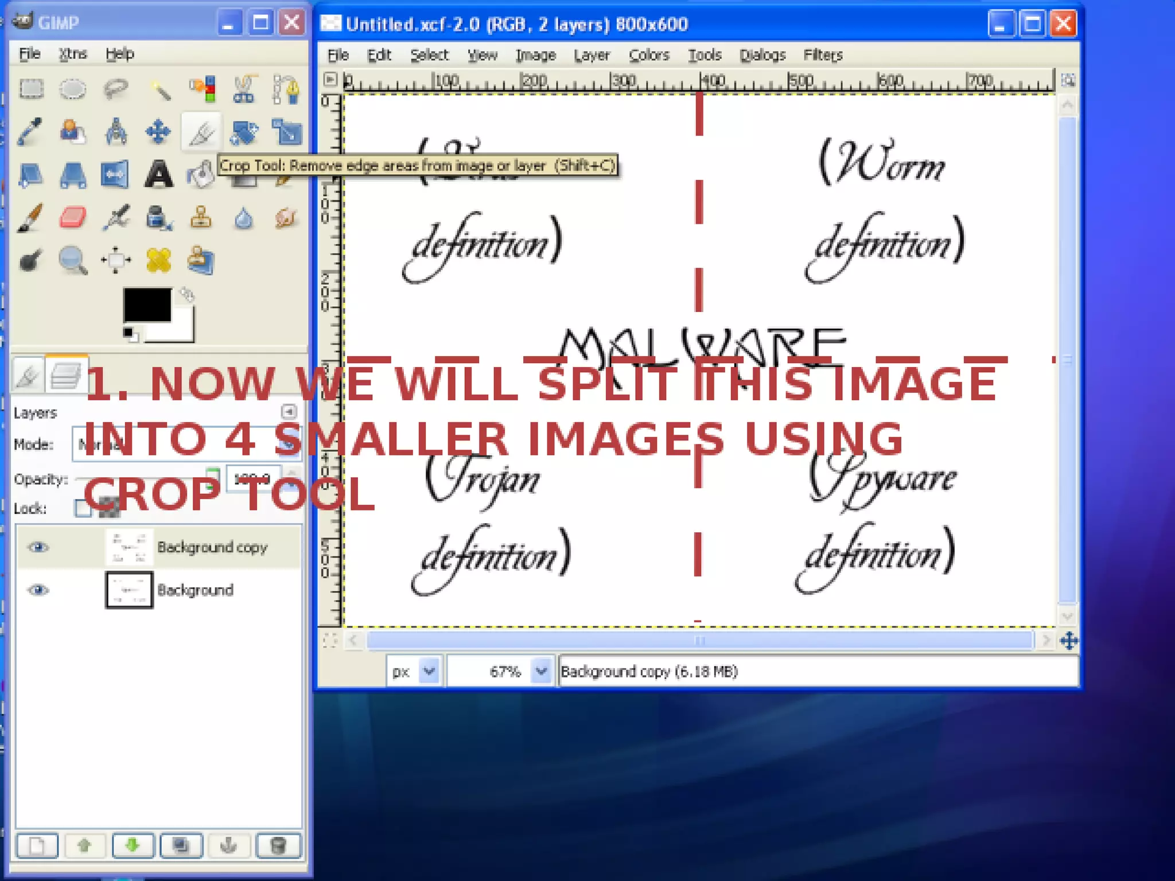Screen dimensions: 1175x881
Task: Toggle the Lock transparency checkbox
Action: click(x=83, y=508)
